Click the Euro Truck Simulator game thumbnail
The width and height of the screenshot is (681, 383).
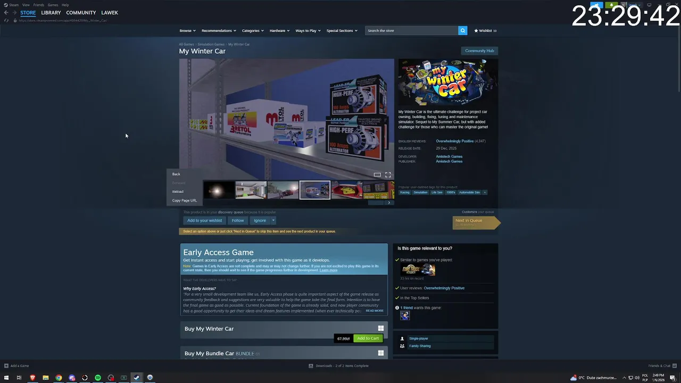pyautogui.click(x=418, y=270)
